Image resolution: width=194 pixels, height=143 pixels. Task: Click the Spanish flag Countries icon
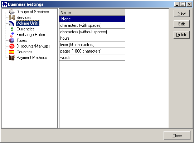(12, 52)
